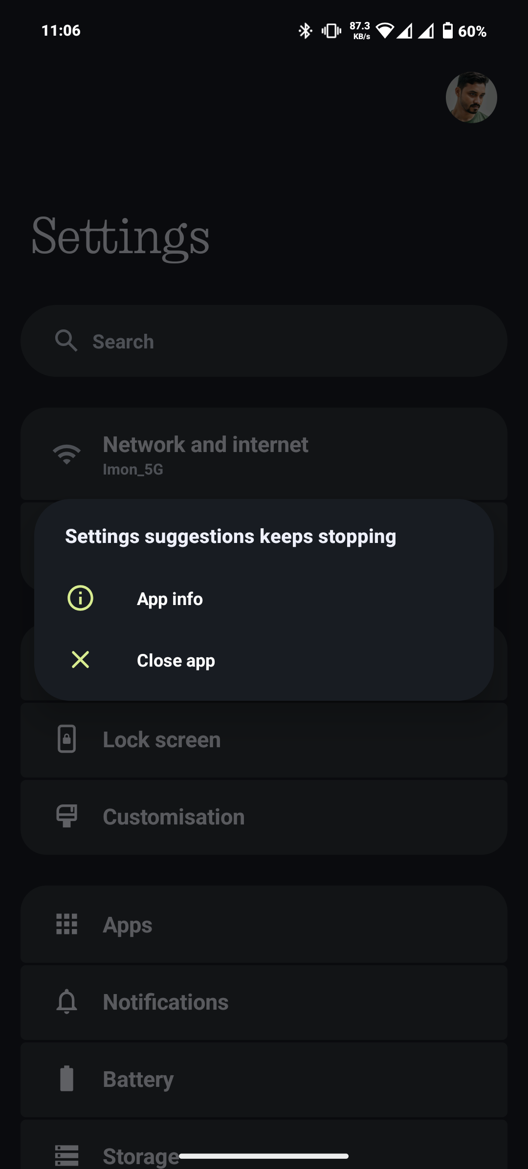
Task: Open Lock screen settings
Action: coord(162,739)
